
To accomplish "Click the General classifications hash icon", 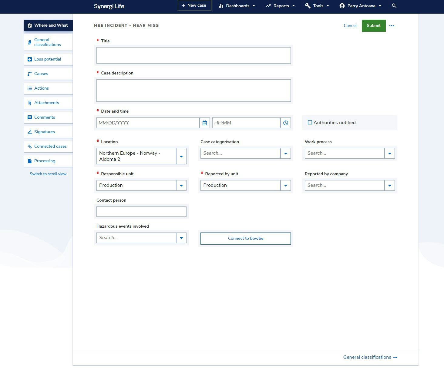I will (x=30, y=42).
